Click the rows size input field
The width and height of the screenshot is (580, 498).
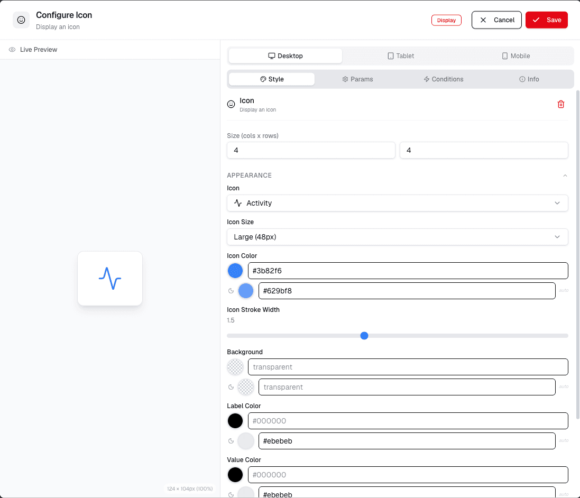[x=484, y=150]
